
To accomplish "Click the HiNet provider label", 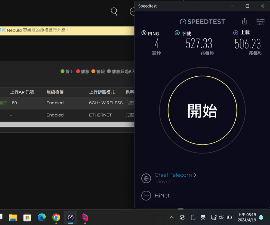I will point(162,196).
